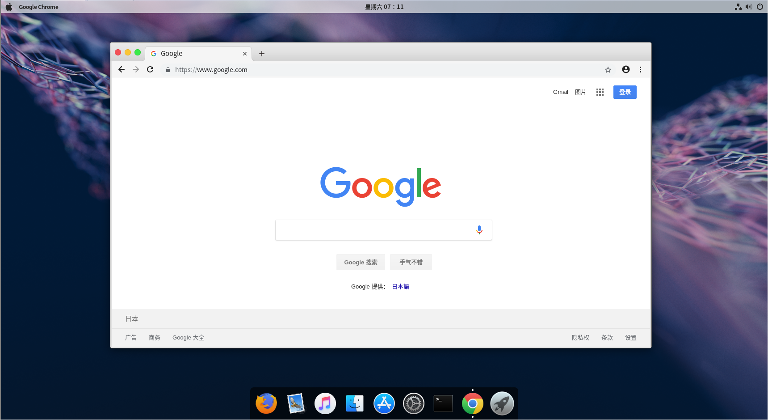
Task: Open the App Store dock icon
Action: (x=384, y=403)
